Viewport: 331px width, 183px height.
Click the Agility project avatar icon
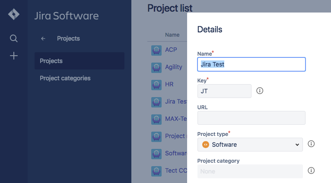(x=156, y=67)
